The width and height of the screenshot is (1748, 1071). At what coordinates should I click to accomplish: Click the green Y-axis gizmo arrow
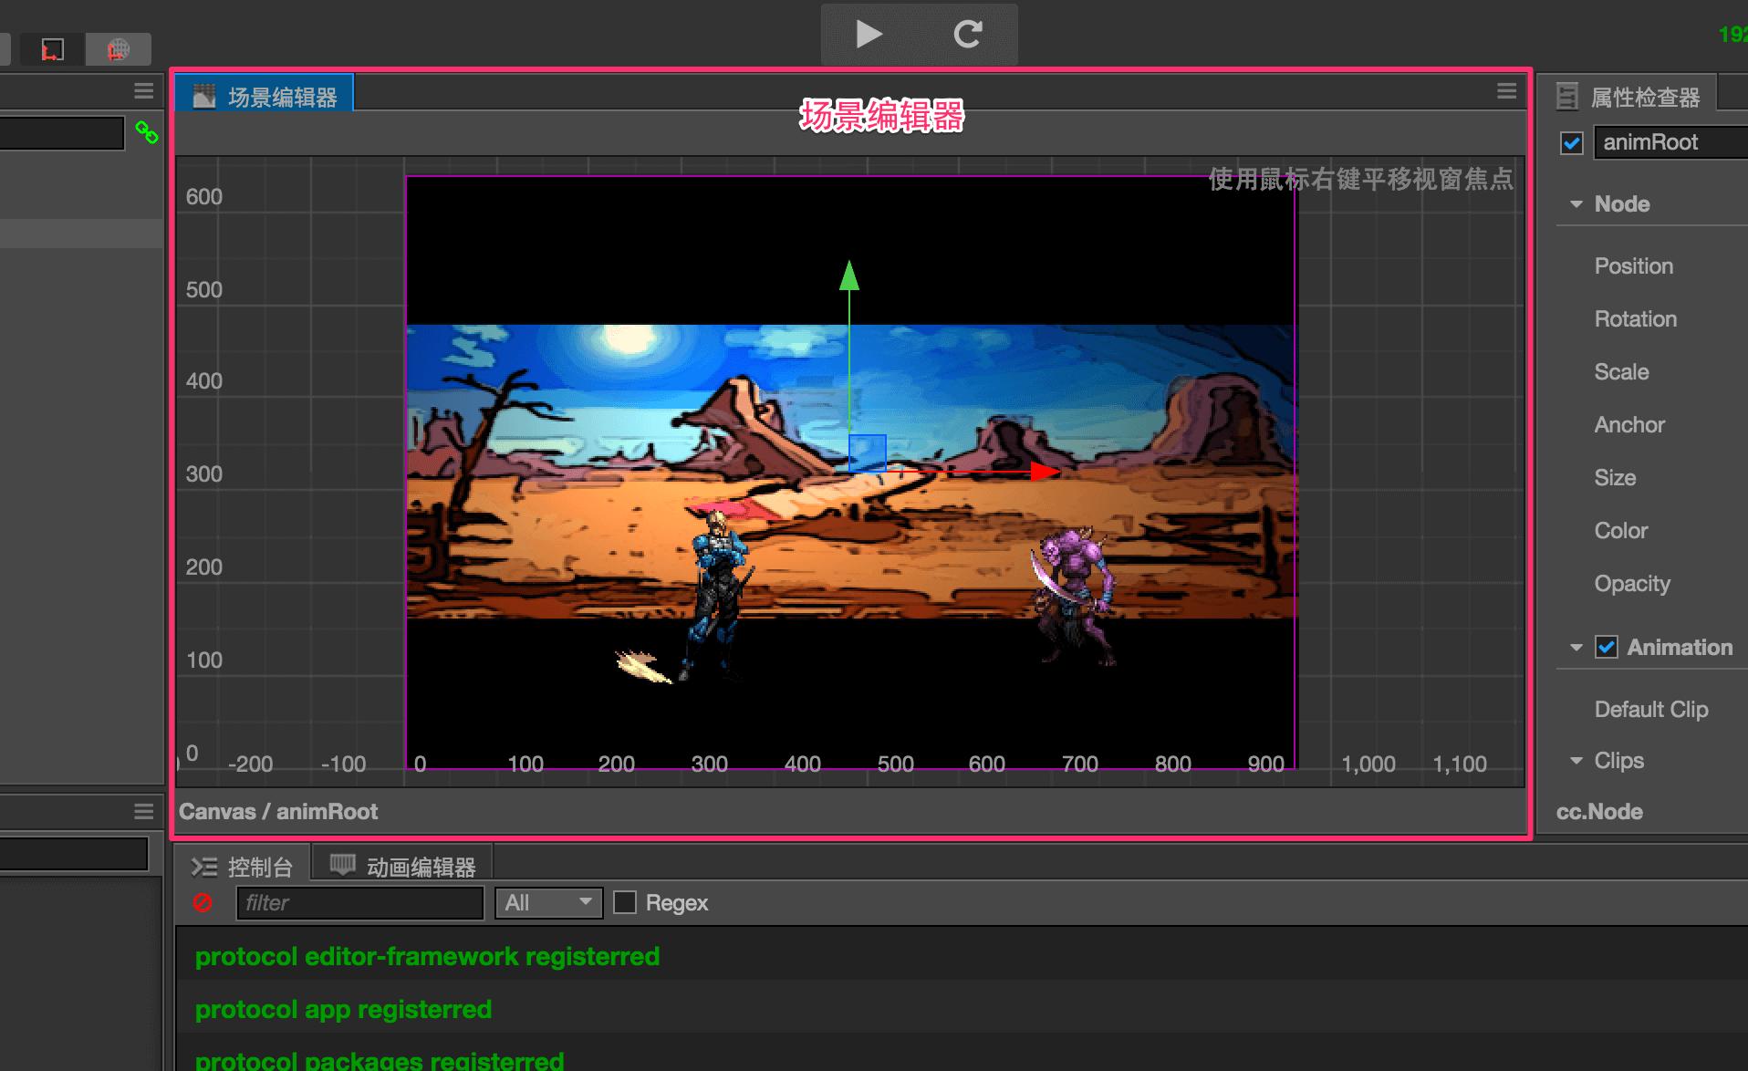click(x=849, y=276)
